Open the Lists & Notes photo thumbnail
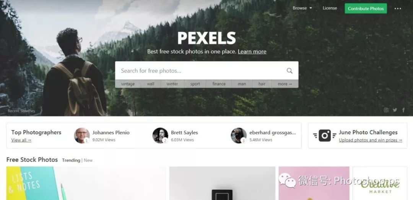 click(86, 183)
